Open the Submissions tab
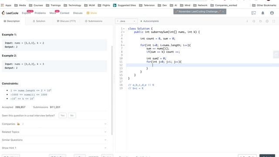 pos(94,21)
